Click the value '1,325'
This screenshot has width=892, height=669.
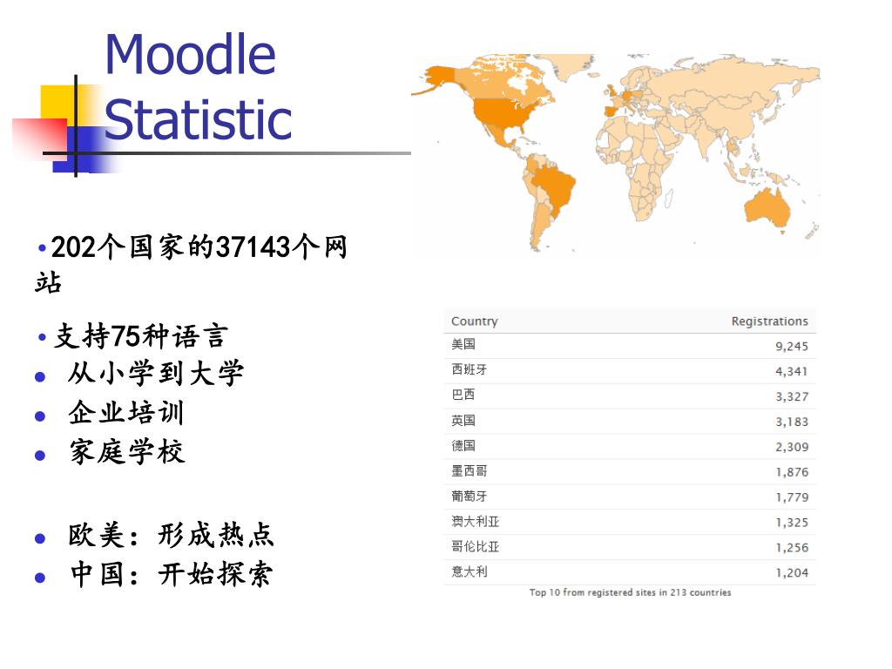coord(791,523)
